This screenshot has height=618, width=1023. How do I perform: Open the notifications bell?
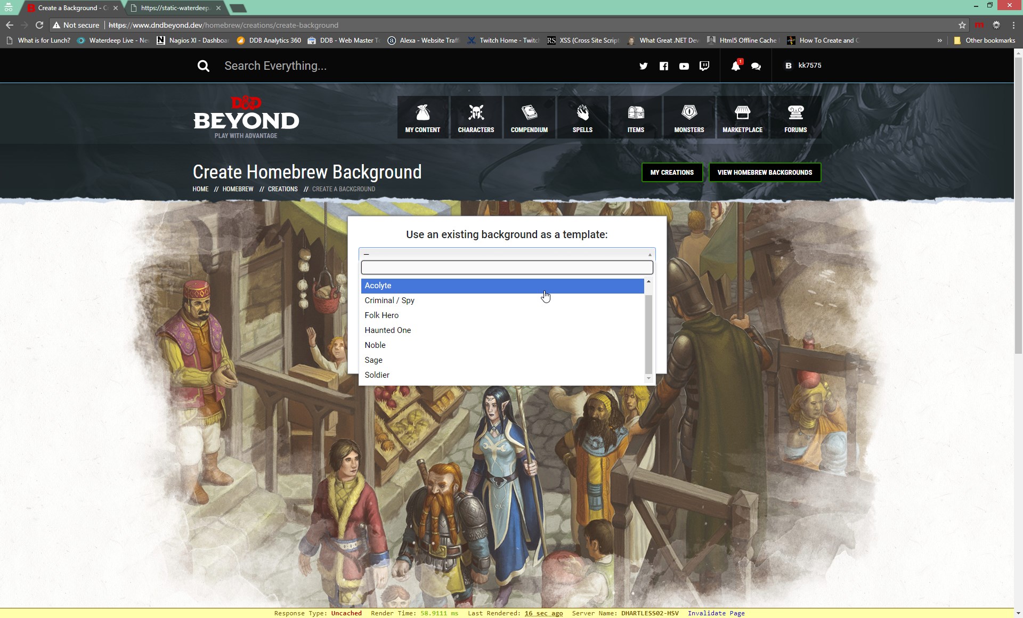736,66
